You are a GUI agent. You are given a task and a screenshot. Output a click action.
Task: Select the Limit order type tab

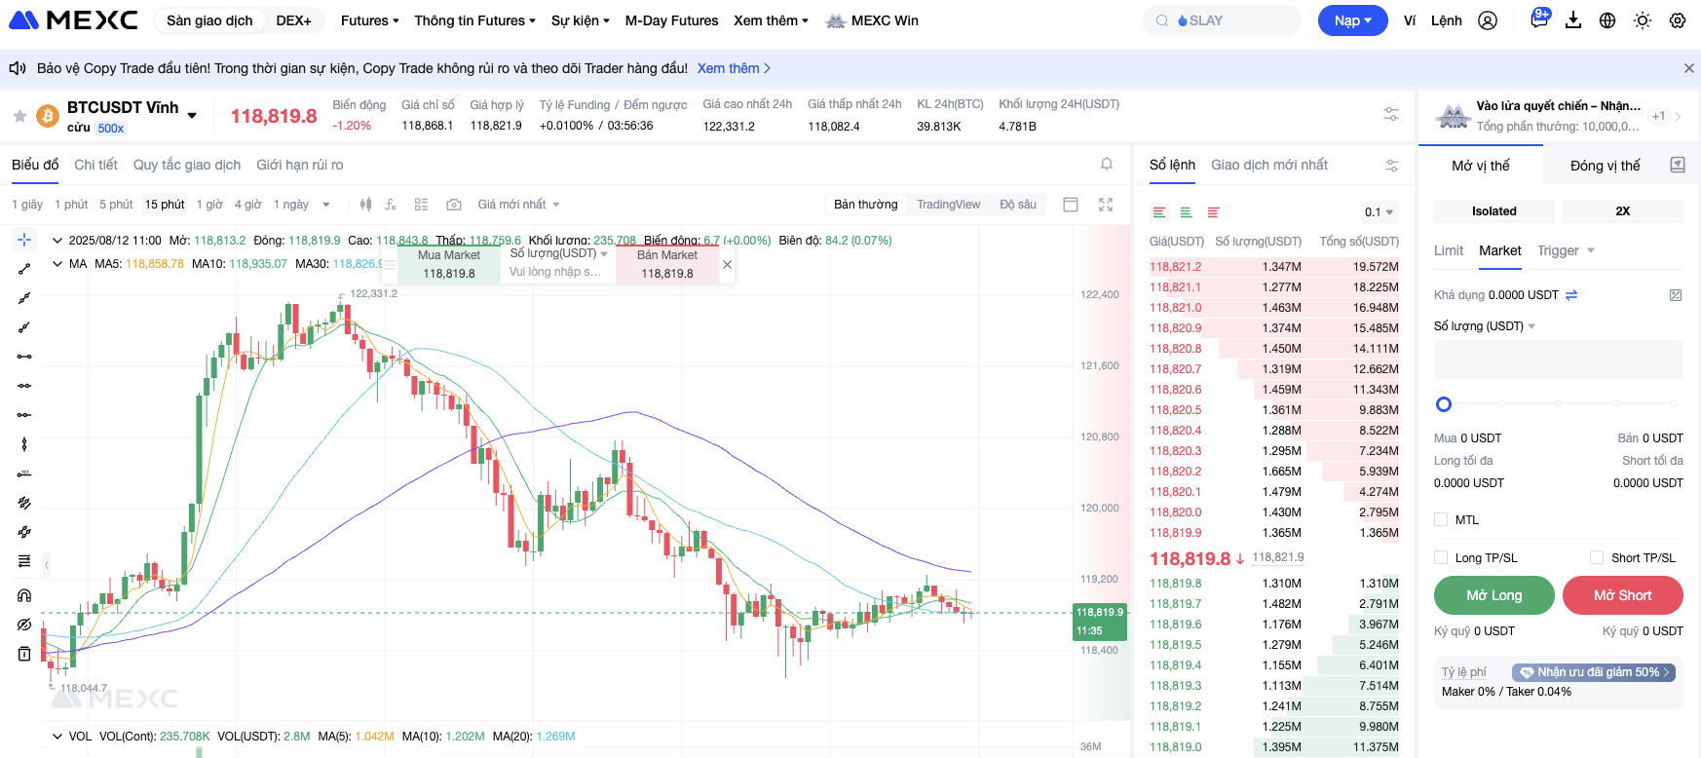point(1449,250)
